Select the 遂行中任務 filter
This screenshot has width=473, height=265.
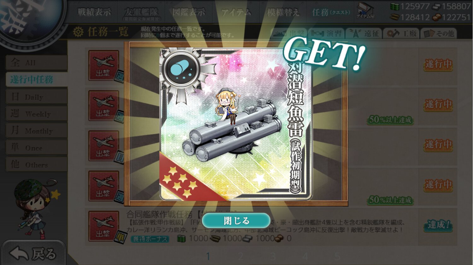point(37,79)
